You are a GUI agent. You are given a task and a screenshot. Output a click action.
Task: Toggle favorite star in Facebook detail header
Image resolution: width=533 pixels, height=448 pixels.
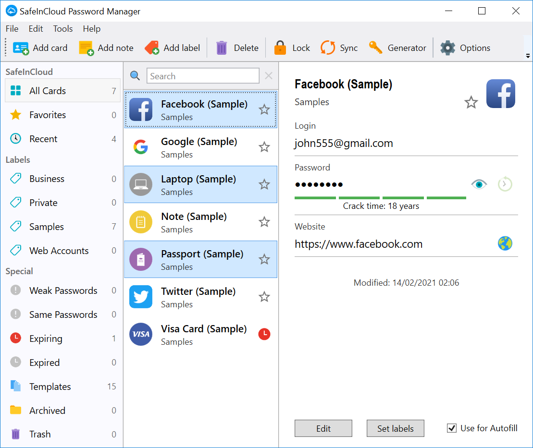pyautogui.click(x=471, y=102)
